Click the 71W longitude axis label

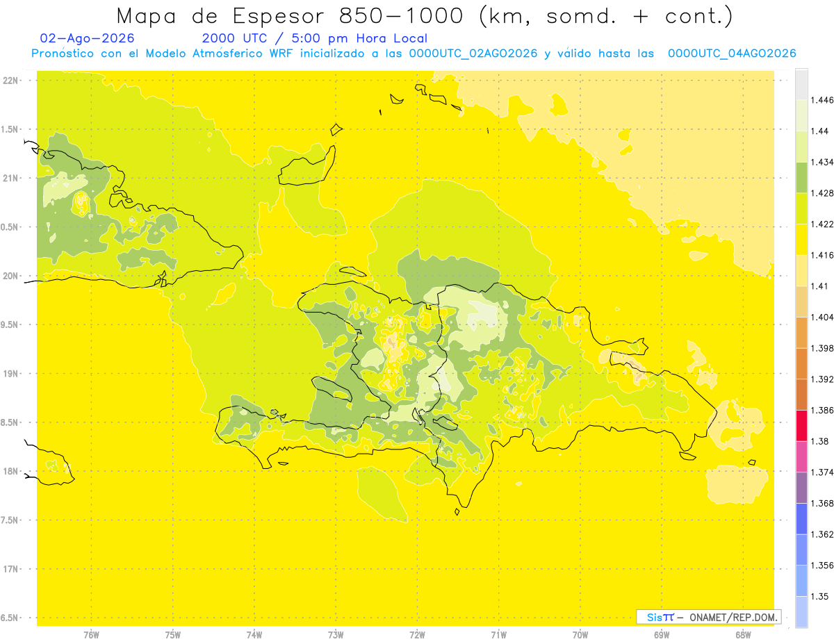tap(498, 635)
